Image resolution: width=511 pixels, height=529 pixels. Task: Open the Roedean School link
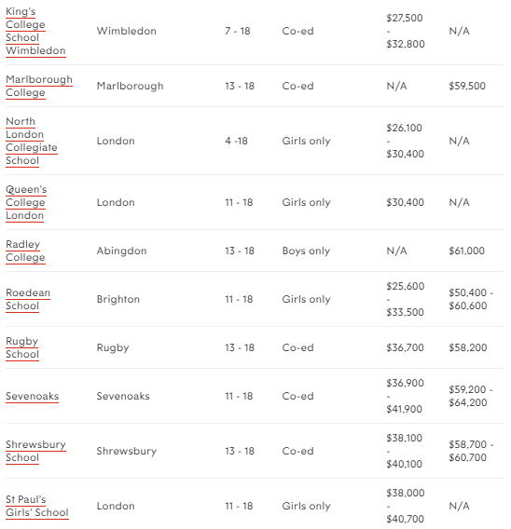pos(28,299)
